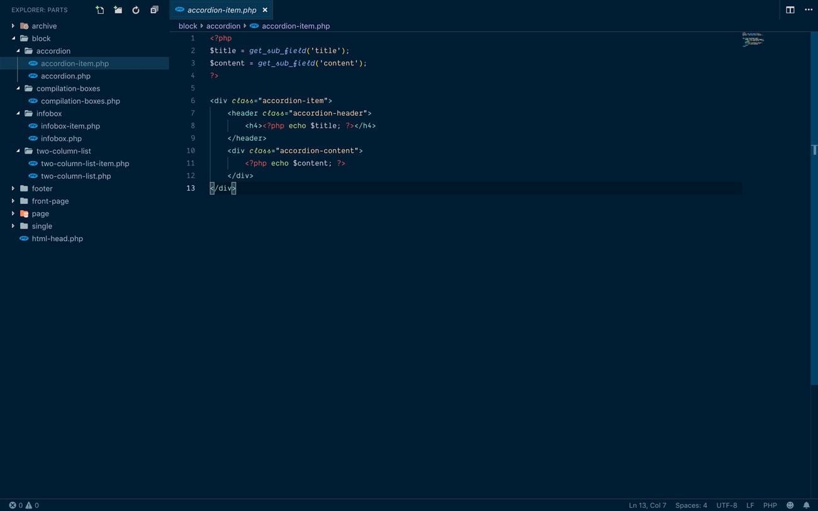Open accordion.php in the file tree
Viewport: 818px width, 511px height.
[x=84, y=76]
